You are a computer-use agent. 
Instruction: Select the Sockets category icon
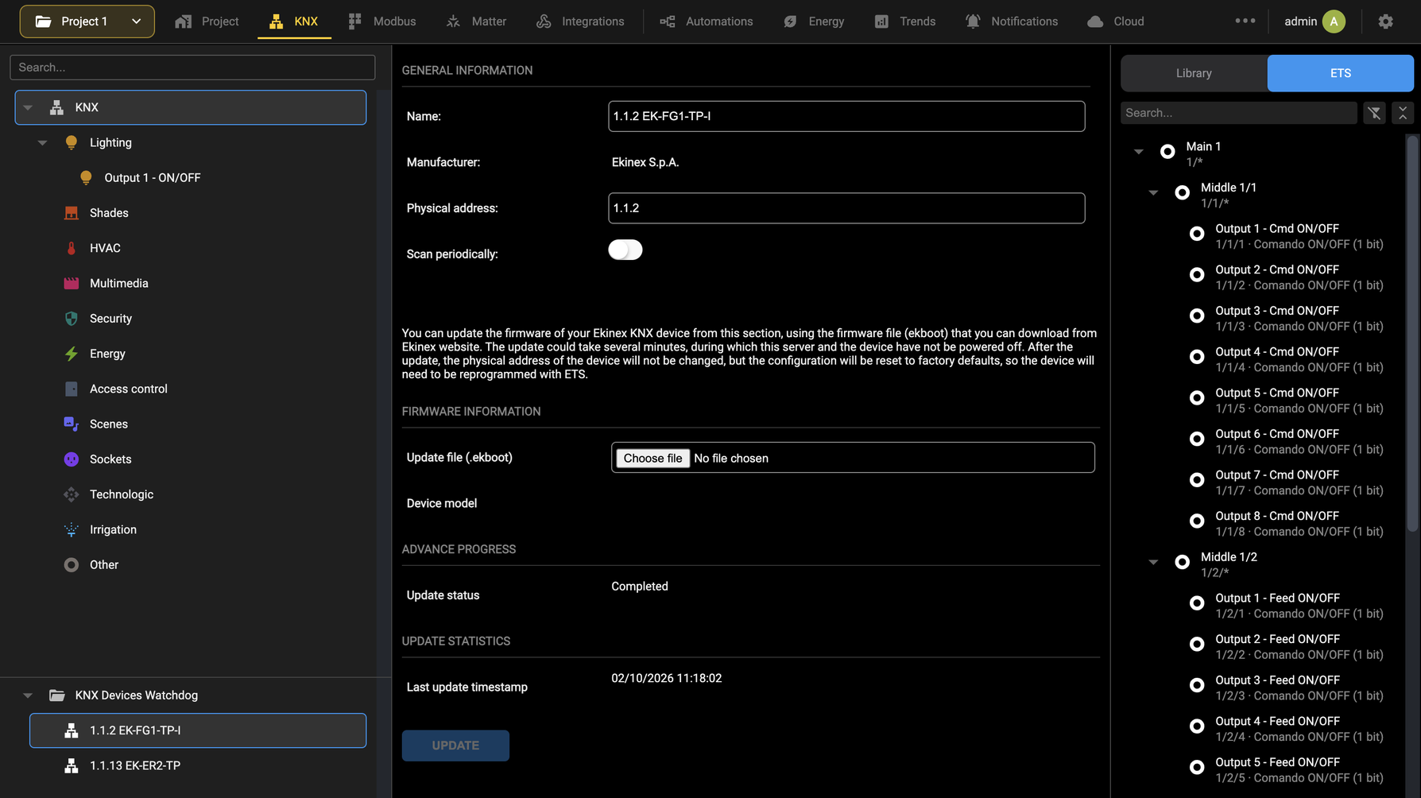(72, 459)
